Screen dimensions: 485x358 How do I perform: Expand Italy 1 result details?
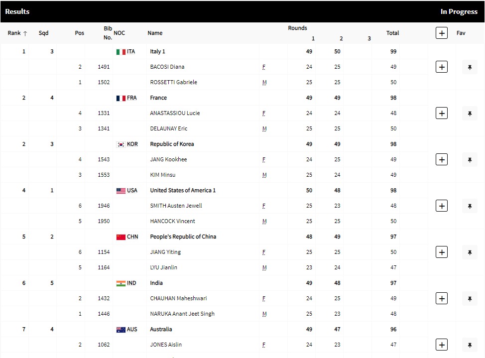tap(441, 67)
